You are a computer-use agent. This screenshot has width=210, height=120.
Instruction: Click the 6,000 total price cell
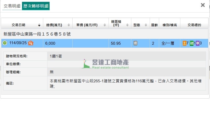tap(50, 43)
